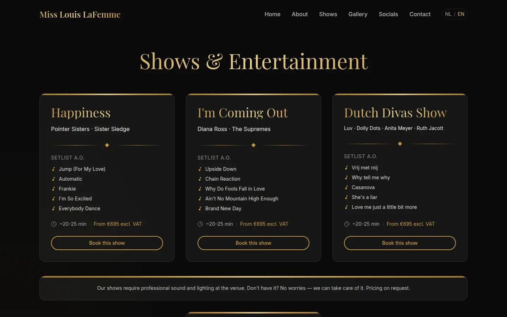Click the Happiness card's From €695 excl. VAT price
The width and height of the screenshot is (507, 317).
pyautogui.click(x=118, y=224)
